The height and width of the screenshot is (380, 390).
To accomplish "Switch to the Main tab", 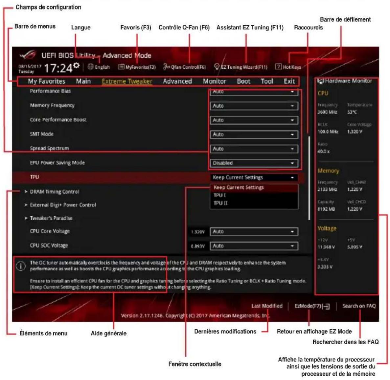I will coord(83,81).
